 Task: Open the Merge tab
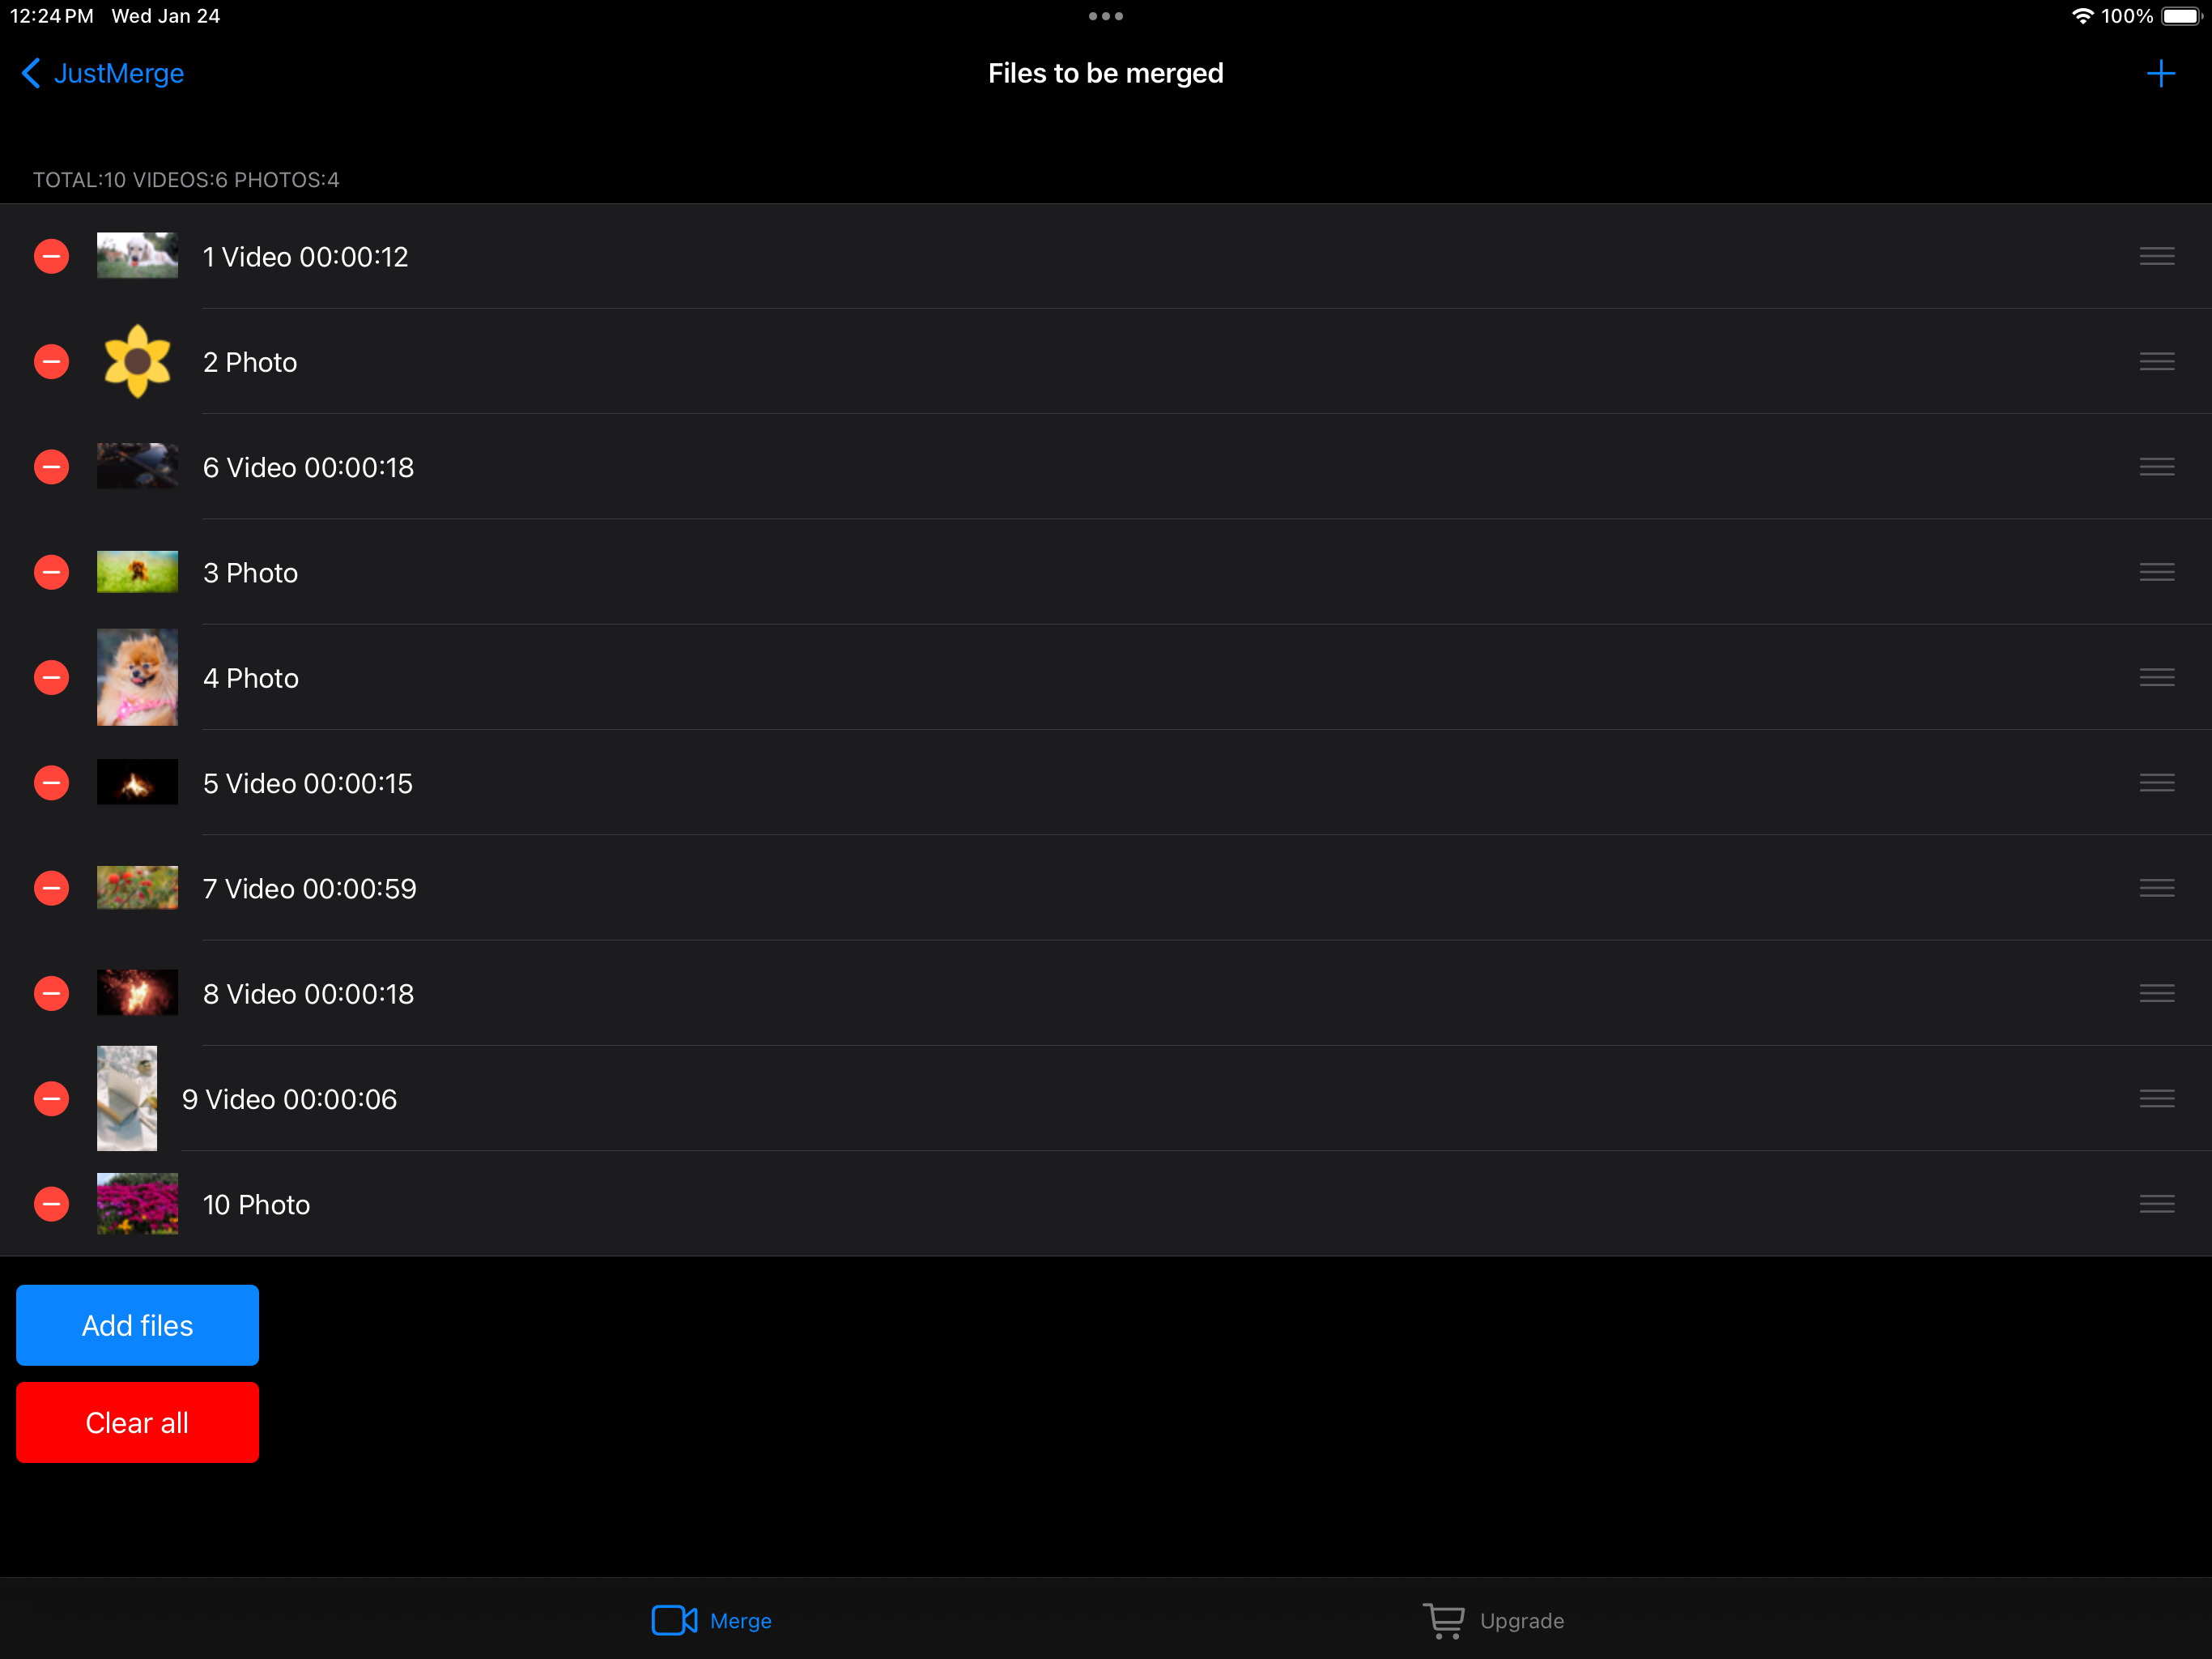point(711,1620)
